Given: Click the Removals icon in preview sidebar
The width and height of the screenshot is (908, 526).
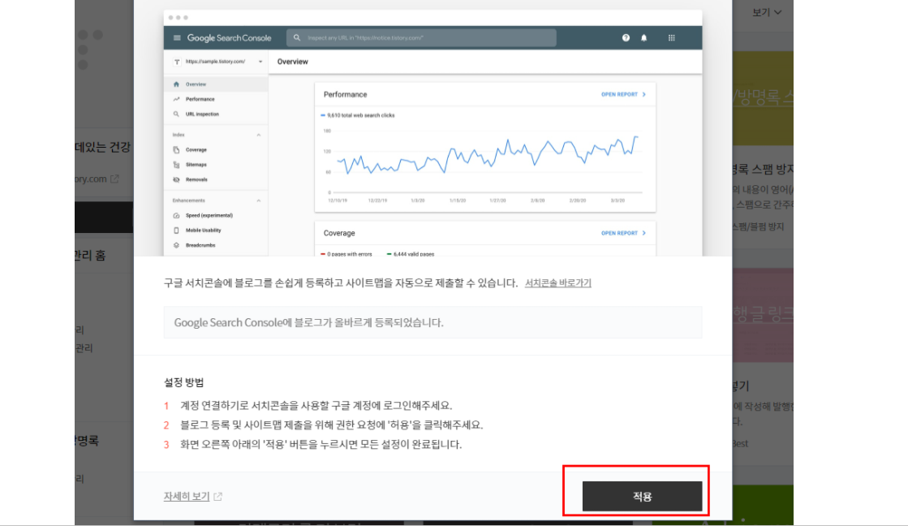Looking at the screenshot, I should click(x=176, y=179).
